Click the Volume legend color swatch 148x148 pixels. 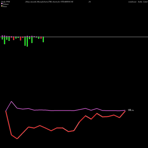(2, 4)
